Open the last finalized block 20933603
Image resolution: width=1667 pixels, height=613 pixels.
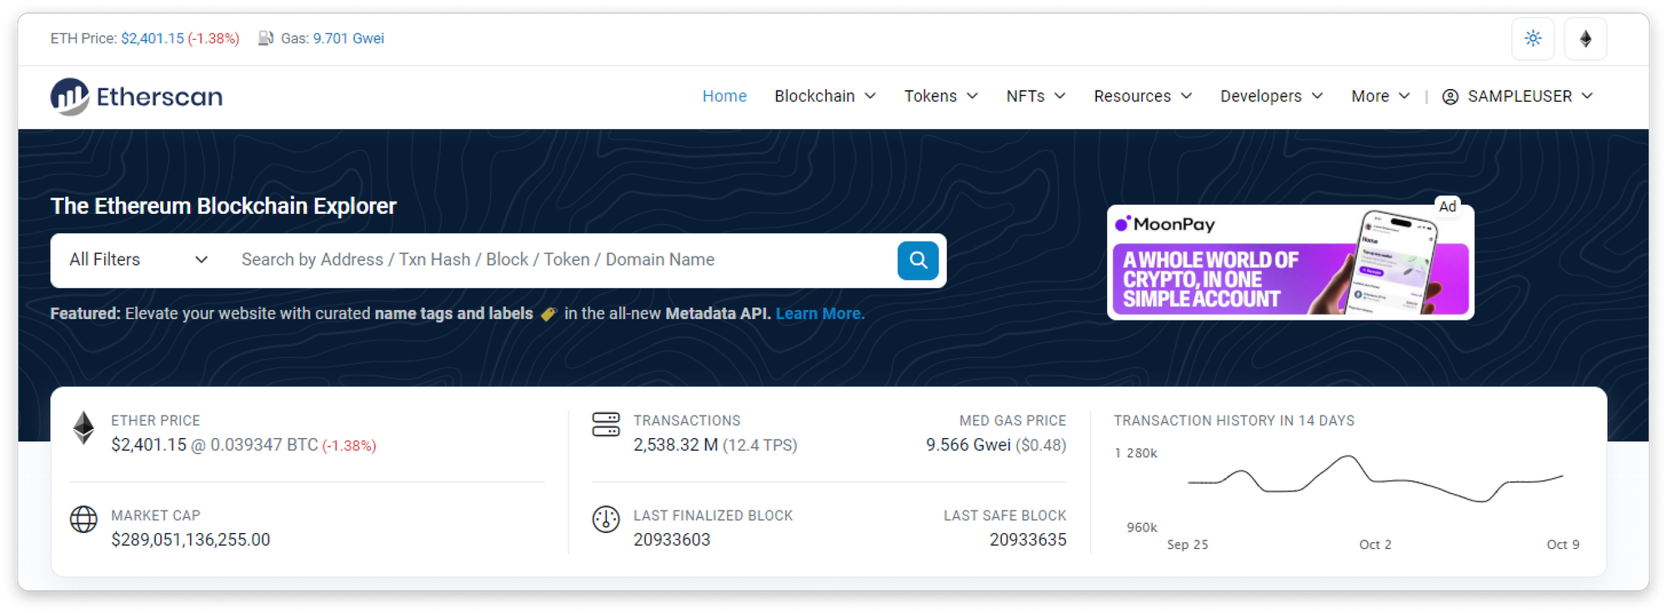point(672,540)
